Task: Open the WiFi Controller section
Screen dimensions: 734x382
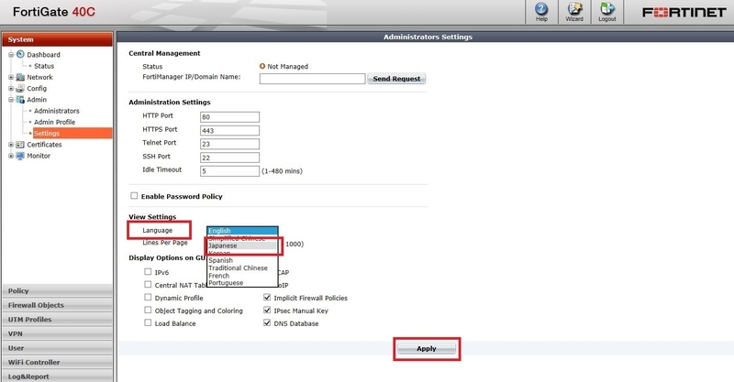Action: click(57, 363)
